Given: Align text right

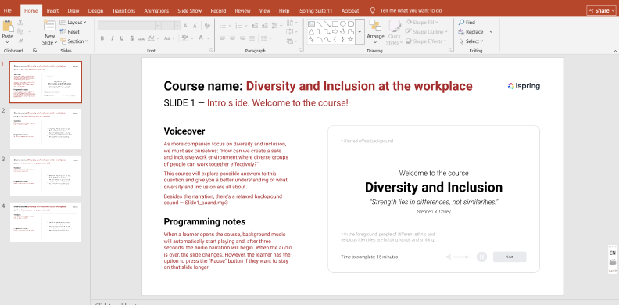Looking at the screenshot, I should 242,38.
